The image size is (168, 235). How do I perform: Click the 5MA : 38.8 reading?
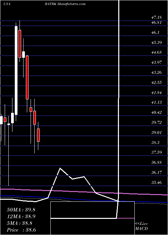(x=19, y=223)
